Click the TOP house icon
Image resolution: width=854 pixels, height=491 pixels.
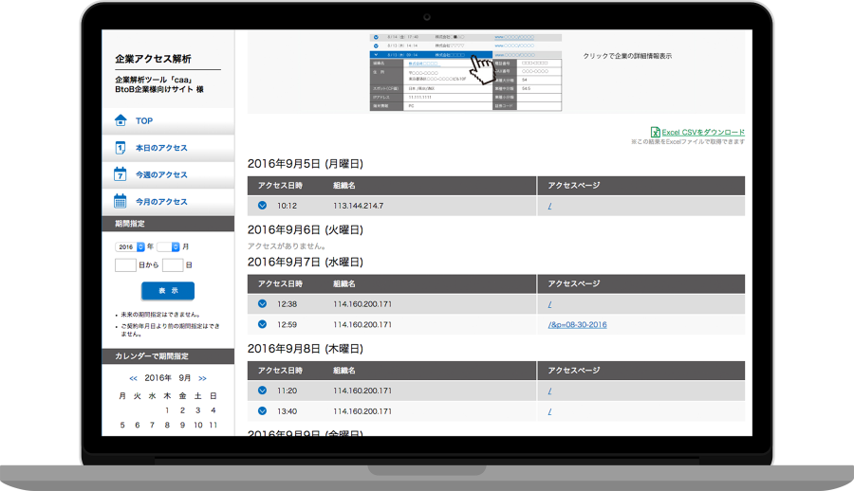pos(120,120)
